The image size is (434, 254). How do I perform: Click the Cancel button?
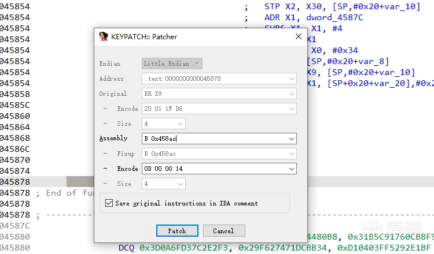click(224, 230)
